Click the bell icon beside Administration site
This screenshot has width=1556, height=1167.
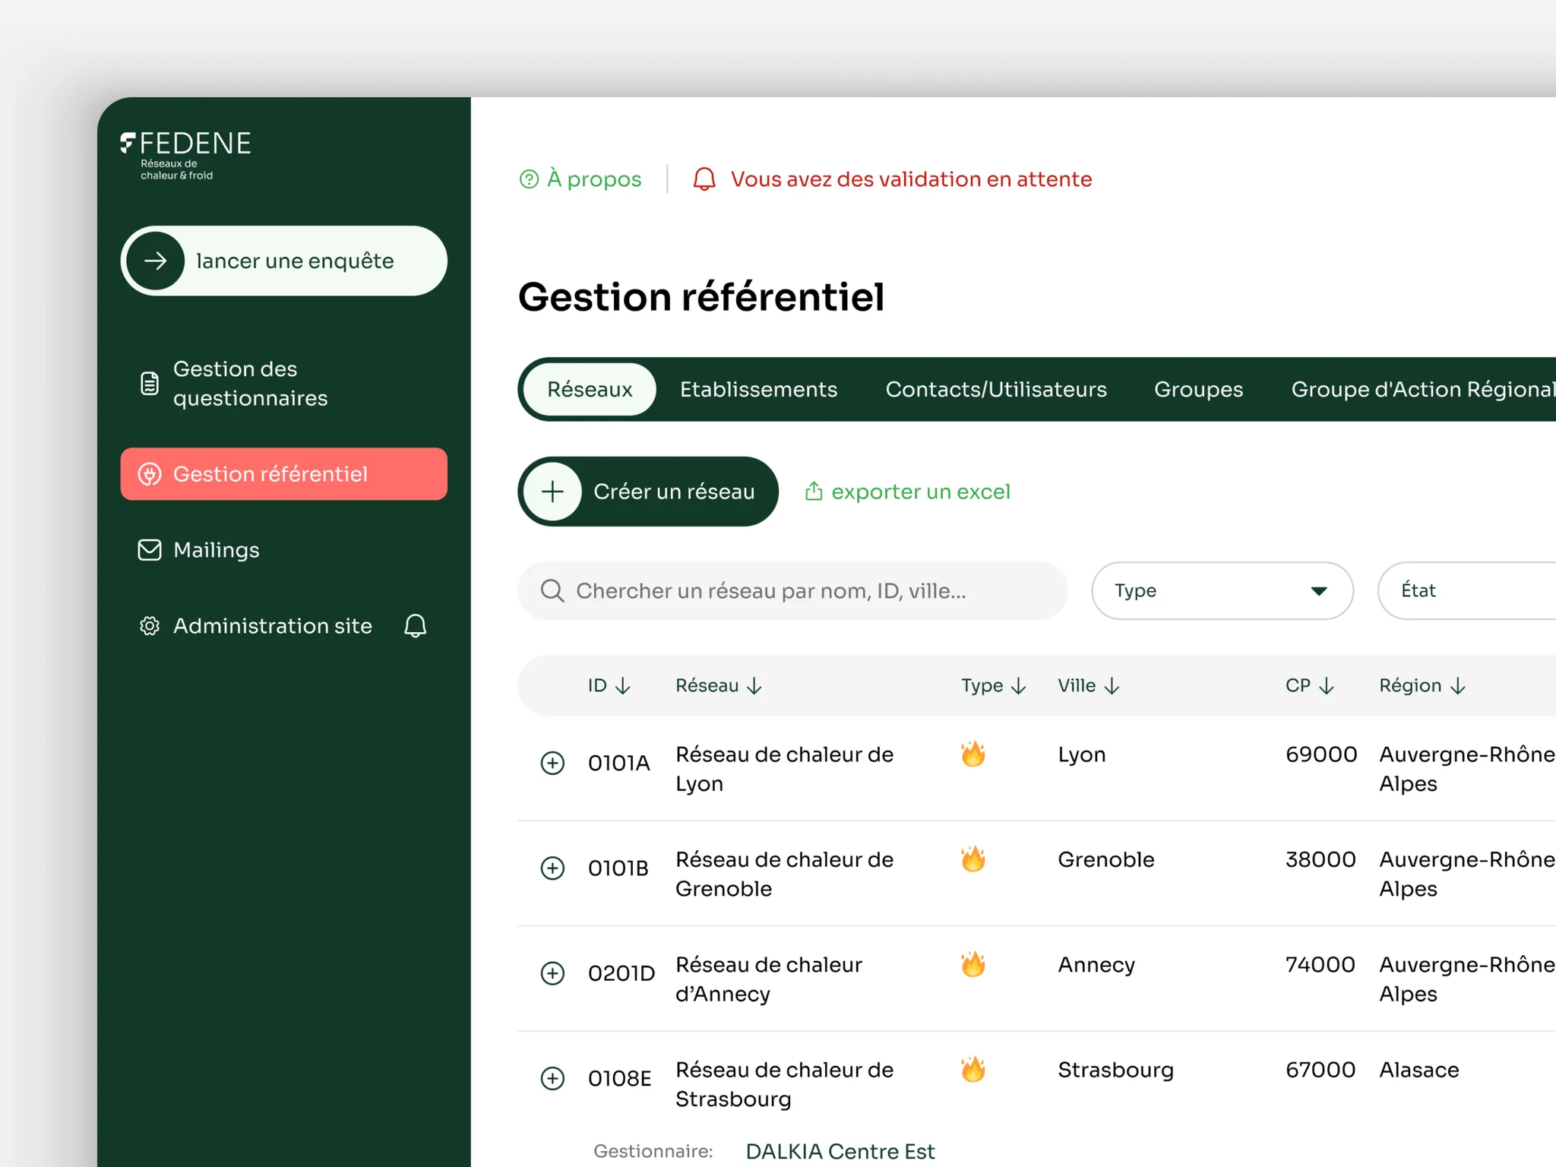click(x=415, y=626)
